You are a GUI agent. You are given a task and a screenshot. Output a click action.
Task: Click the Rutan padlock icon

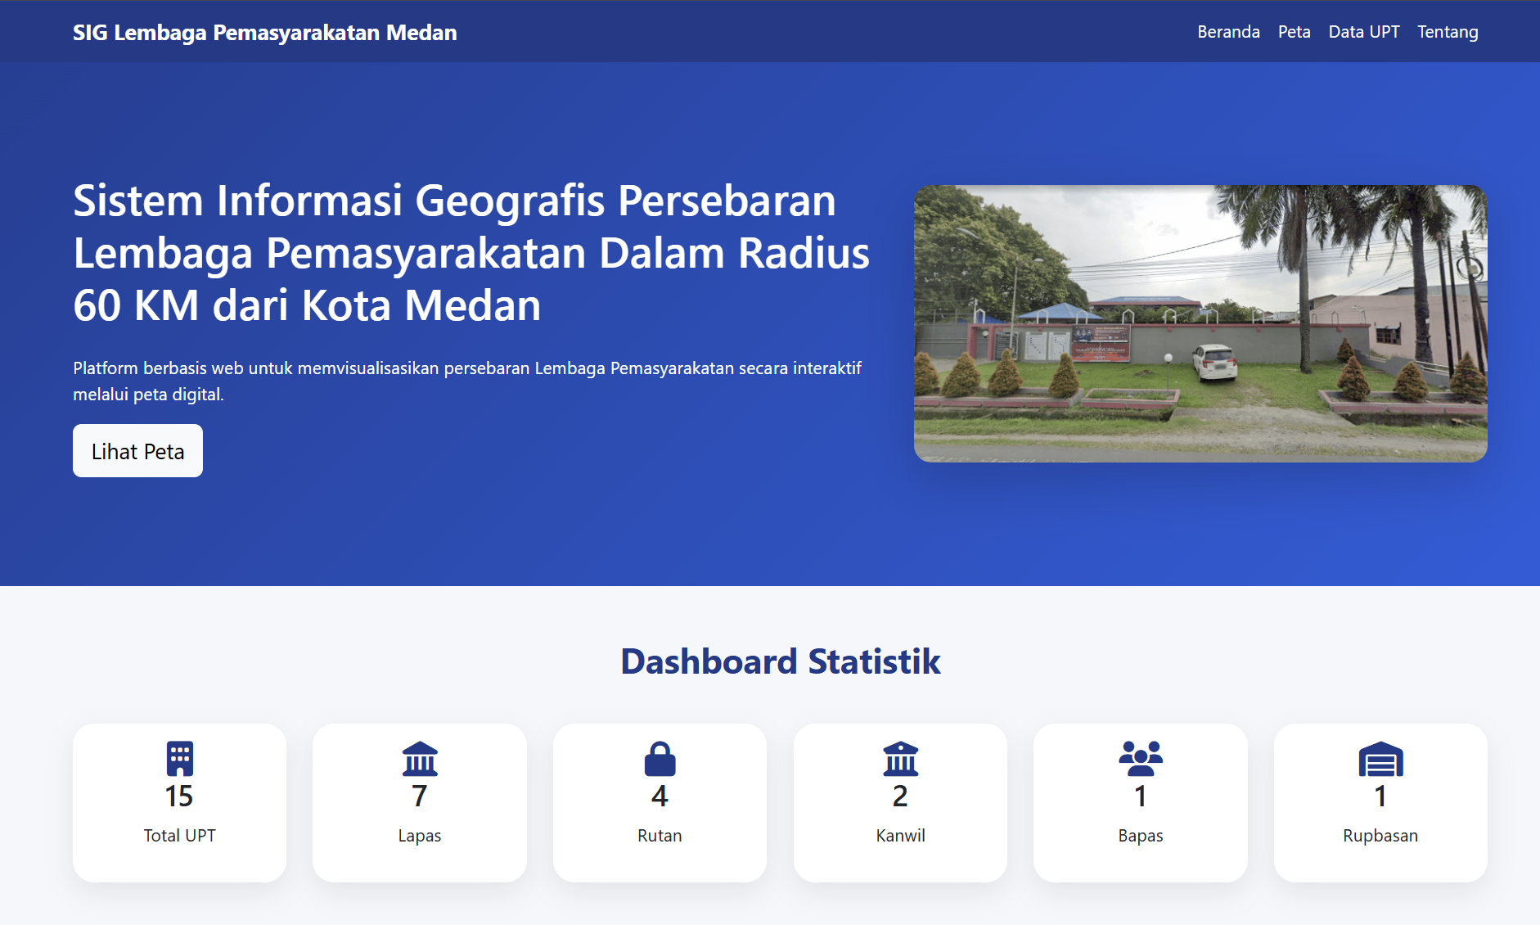click(x=660, y=759)
